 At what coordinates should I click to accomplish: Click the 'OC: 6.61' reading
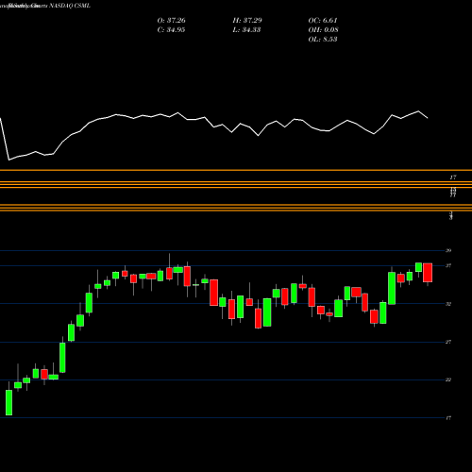pos(323,20)
